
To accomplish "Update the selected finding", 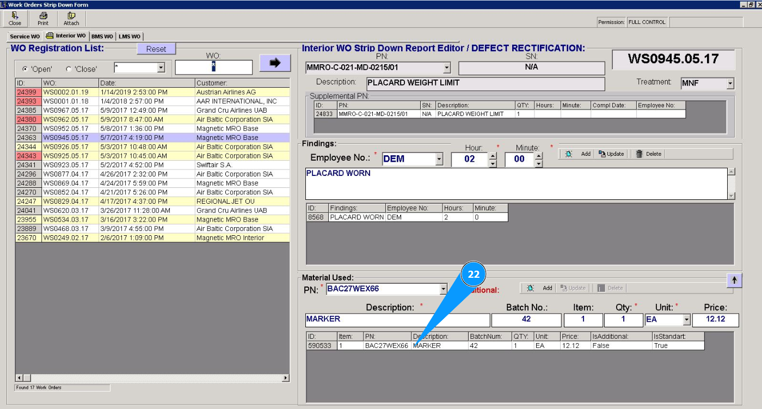I will 611,154.
